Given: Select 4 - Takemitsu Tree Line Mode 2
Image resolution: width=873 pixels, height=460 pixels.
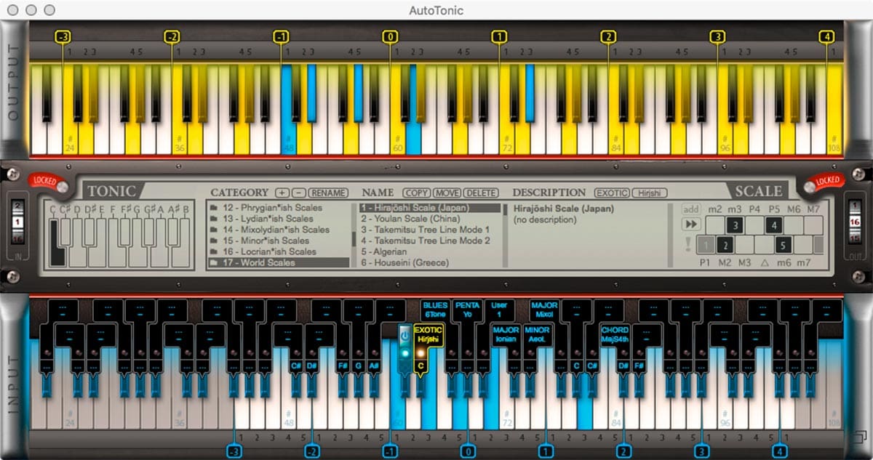Looking at the screenshot, I should (430, 241).
